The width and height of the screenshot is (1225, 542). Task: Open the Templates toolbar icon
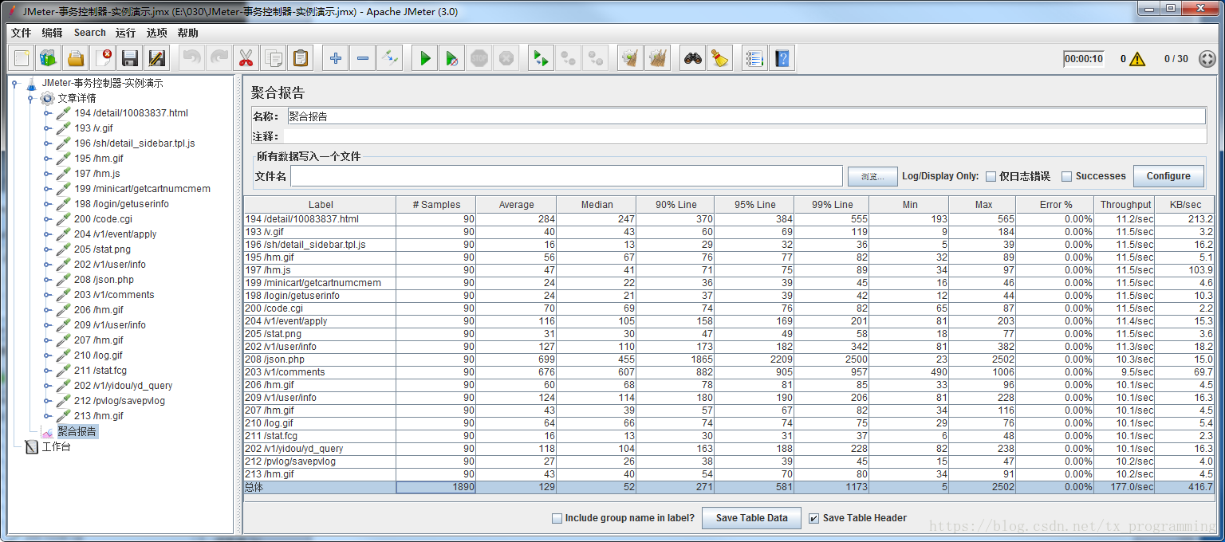pyautogui.click(x=49, y=58)
